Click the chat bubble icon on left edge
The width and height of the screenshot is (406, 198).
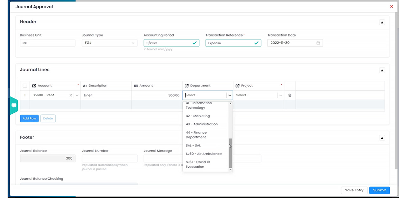(14, 105)
